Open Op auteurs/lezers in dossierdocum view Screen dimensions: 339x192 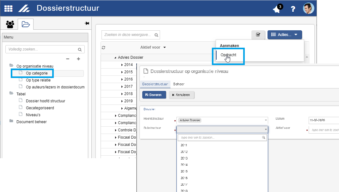click(55, 87)
